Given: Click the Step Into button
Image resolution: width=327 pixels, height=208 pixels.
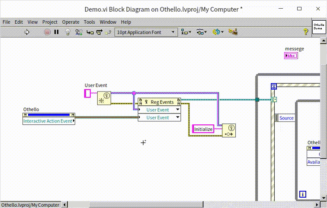Looking at the screenshot, I should click(90, 32).
